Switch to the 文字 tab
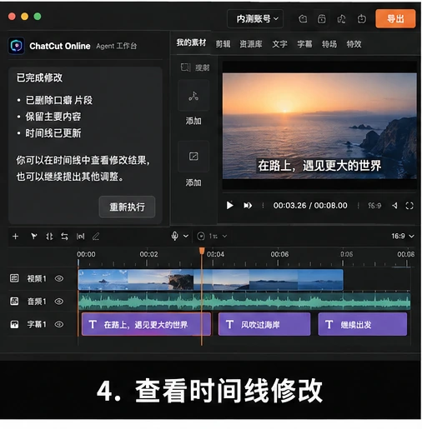Image resolution: width=422 pixels, height=429 pixels. click(279, 44)
